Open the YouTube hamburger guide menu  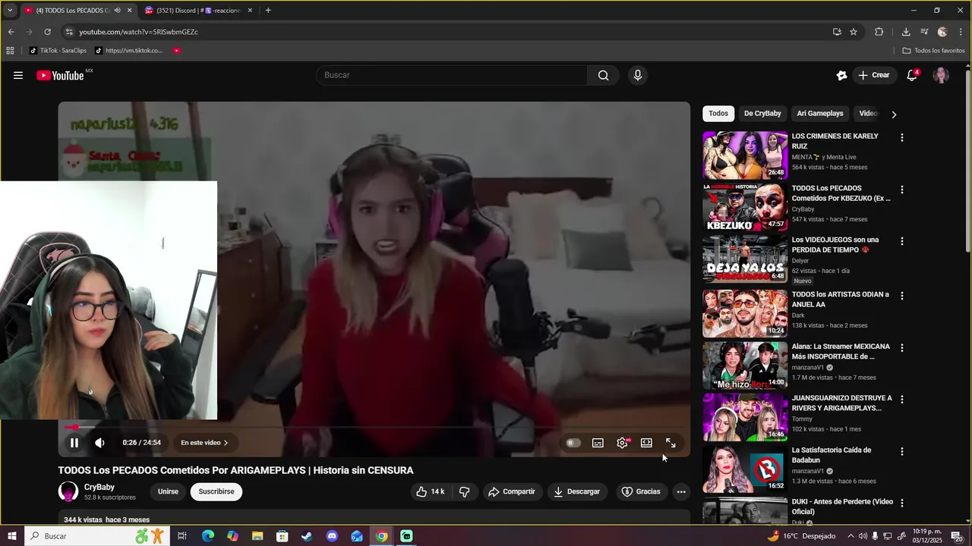coord(18,75)
